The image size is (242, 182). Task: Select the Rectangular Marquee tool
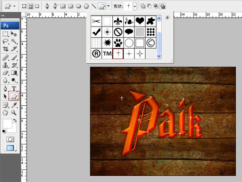(5, 34)
